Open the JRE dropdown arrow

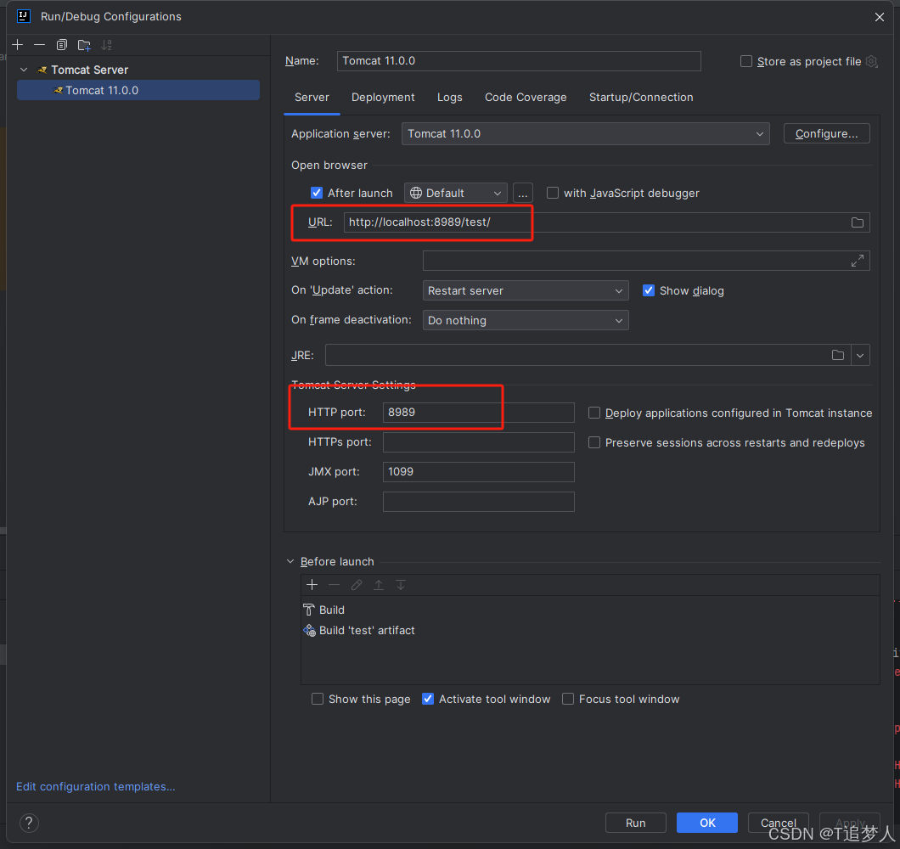tap(860, 355)
